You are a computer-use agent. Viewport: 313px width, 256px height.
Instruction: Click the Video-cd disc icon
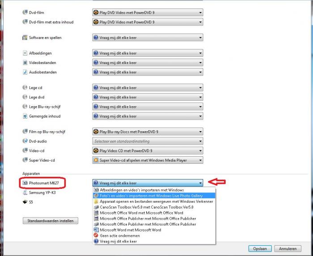(x=25, y=150)
